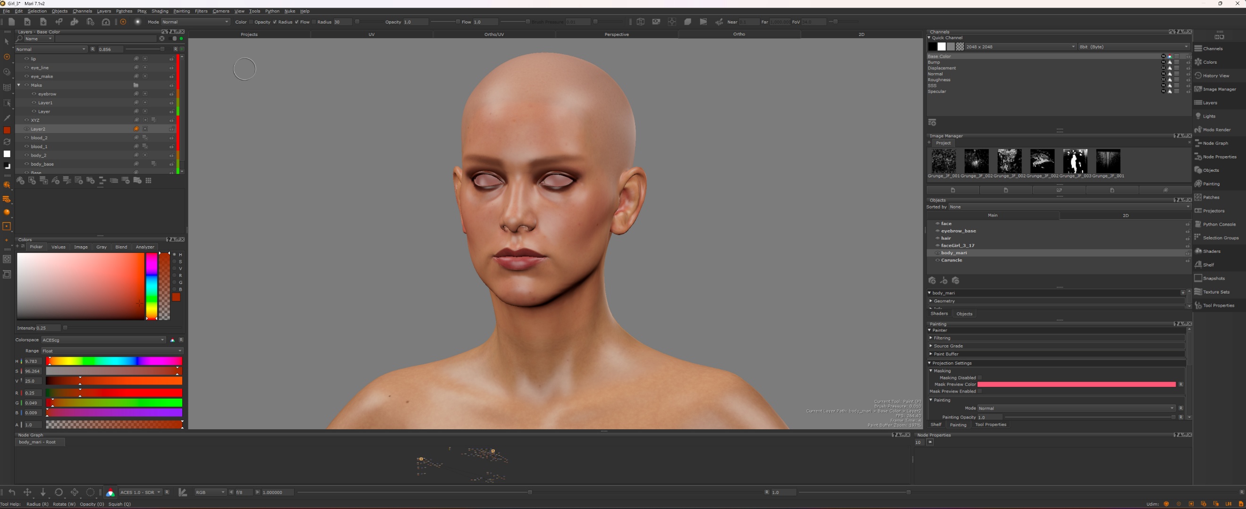The image size is (1246, 509).
Task: Open the 2048 x 2048 size dropdown
Action: [1020, 47]
